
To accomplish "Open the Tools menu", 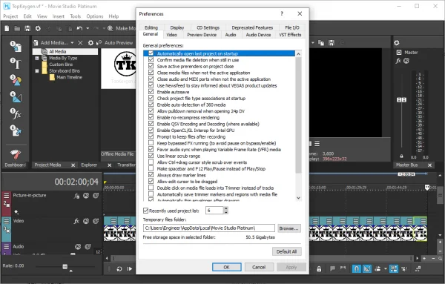I will tap(75, 16).
